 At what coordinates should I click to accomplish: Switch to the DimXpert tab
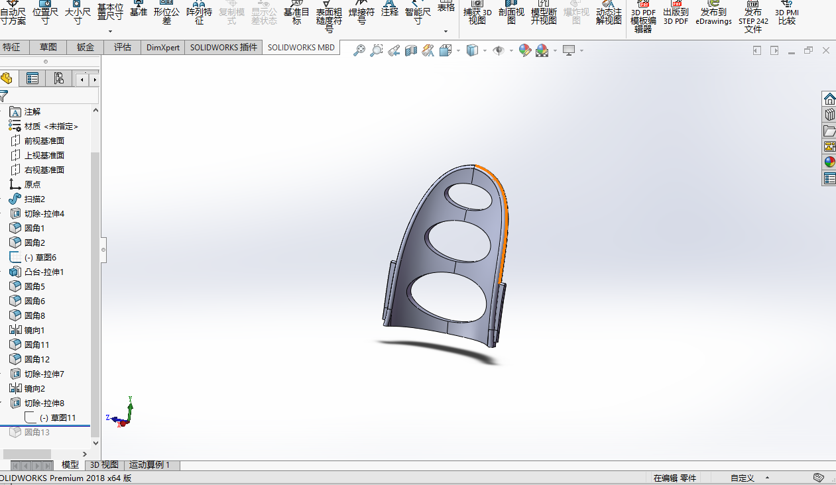163,47
